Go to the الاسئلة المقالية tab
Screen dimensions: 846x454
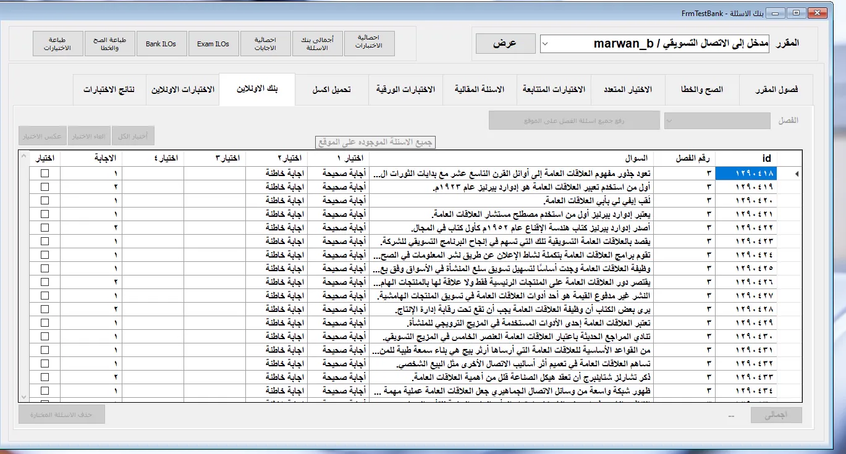click(480, 90)
